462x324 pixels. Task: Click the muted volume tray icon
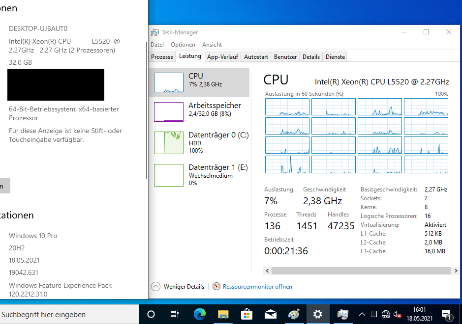click(x=398, y=315)
